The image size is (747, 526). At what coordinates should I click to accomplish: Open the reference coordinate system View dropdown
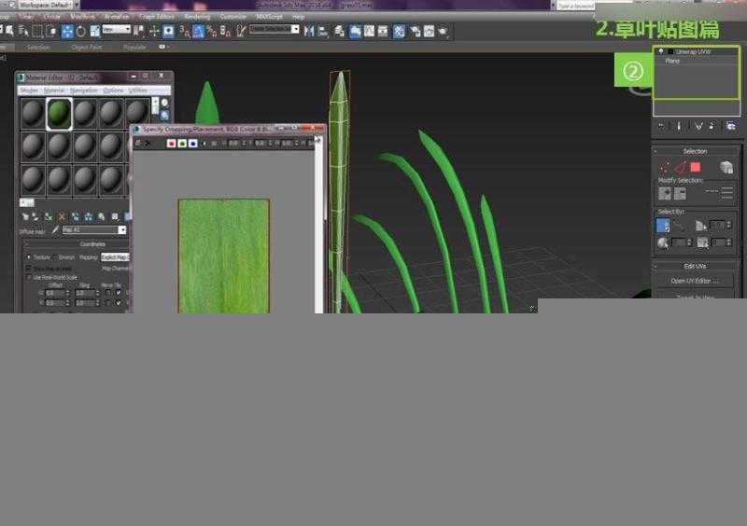click(x=117, y=30)
